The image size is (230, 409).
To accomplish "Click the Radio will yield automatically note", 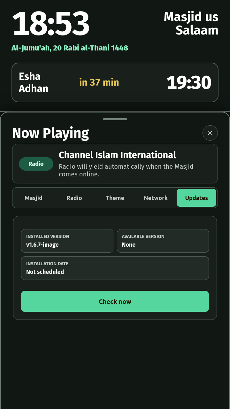I will (x=126, y=170).
